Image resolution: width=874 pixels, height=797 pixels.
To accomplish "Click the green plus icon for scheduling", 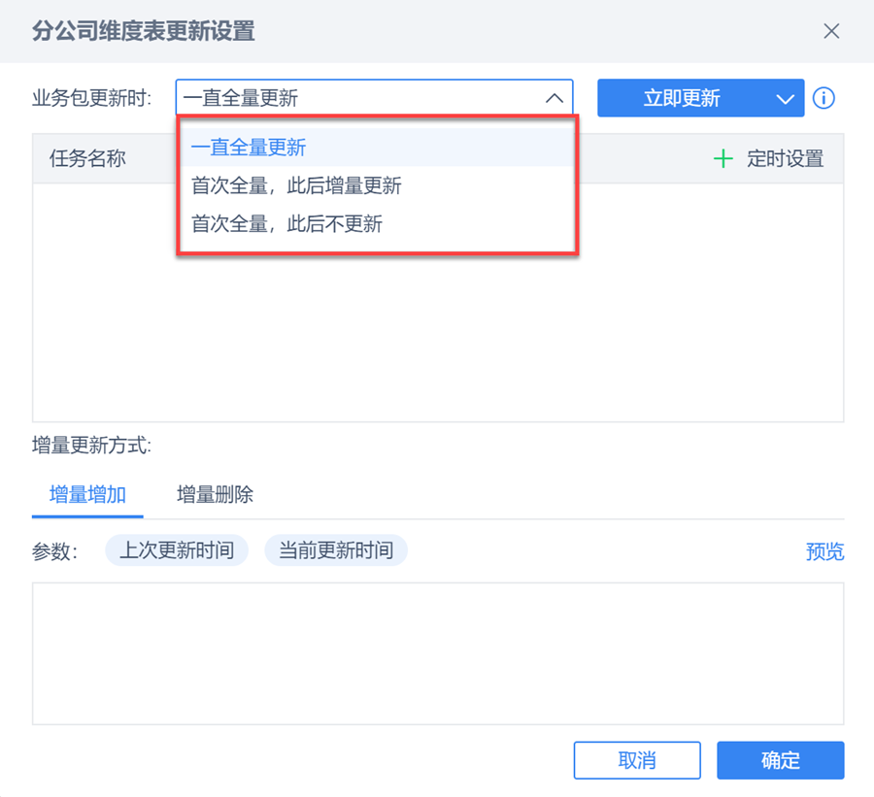I will 723,159.
